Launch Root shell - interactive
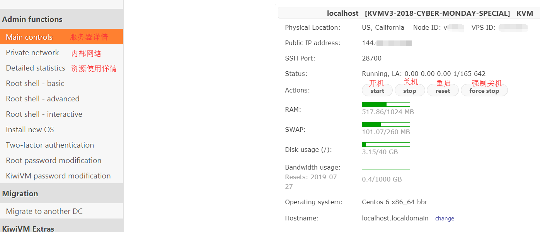Viewport: 540px width, 232px height. tap(61, 114)
